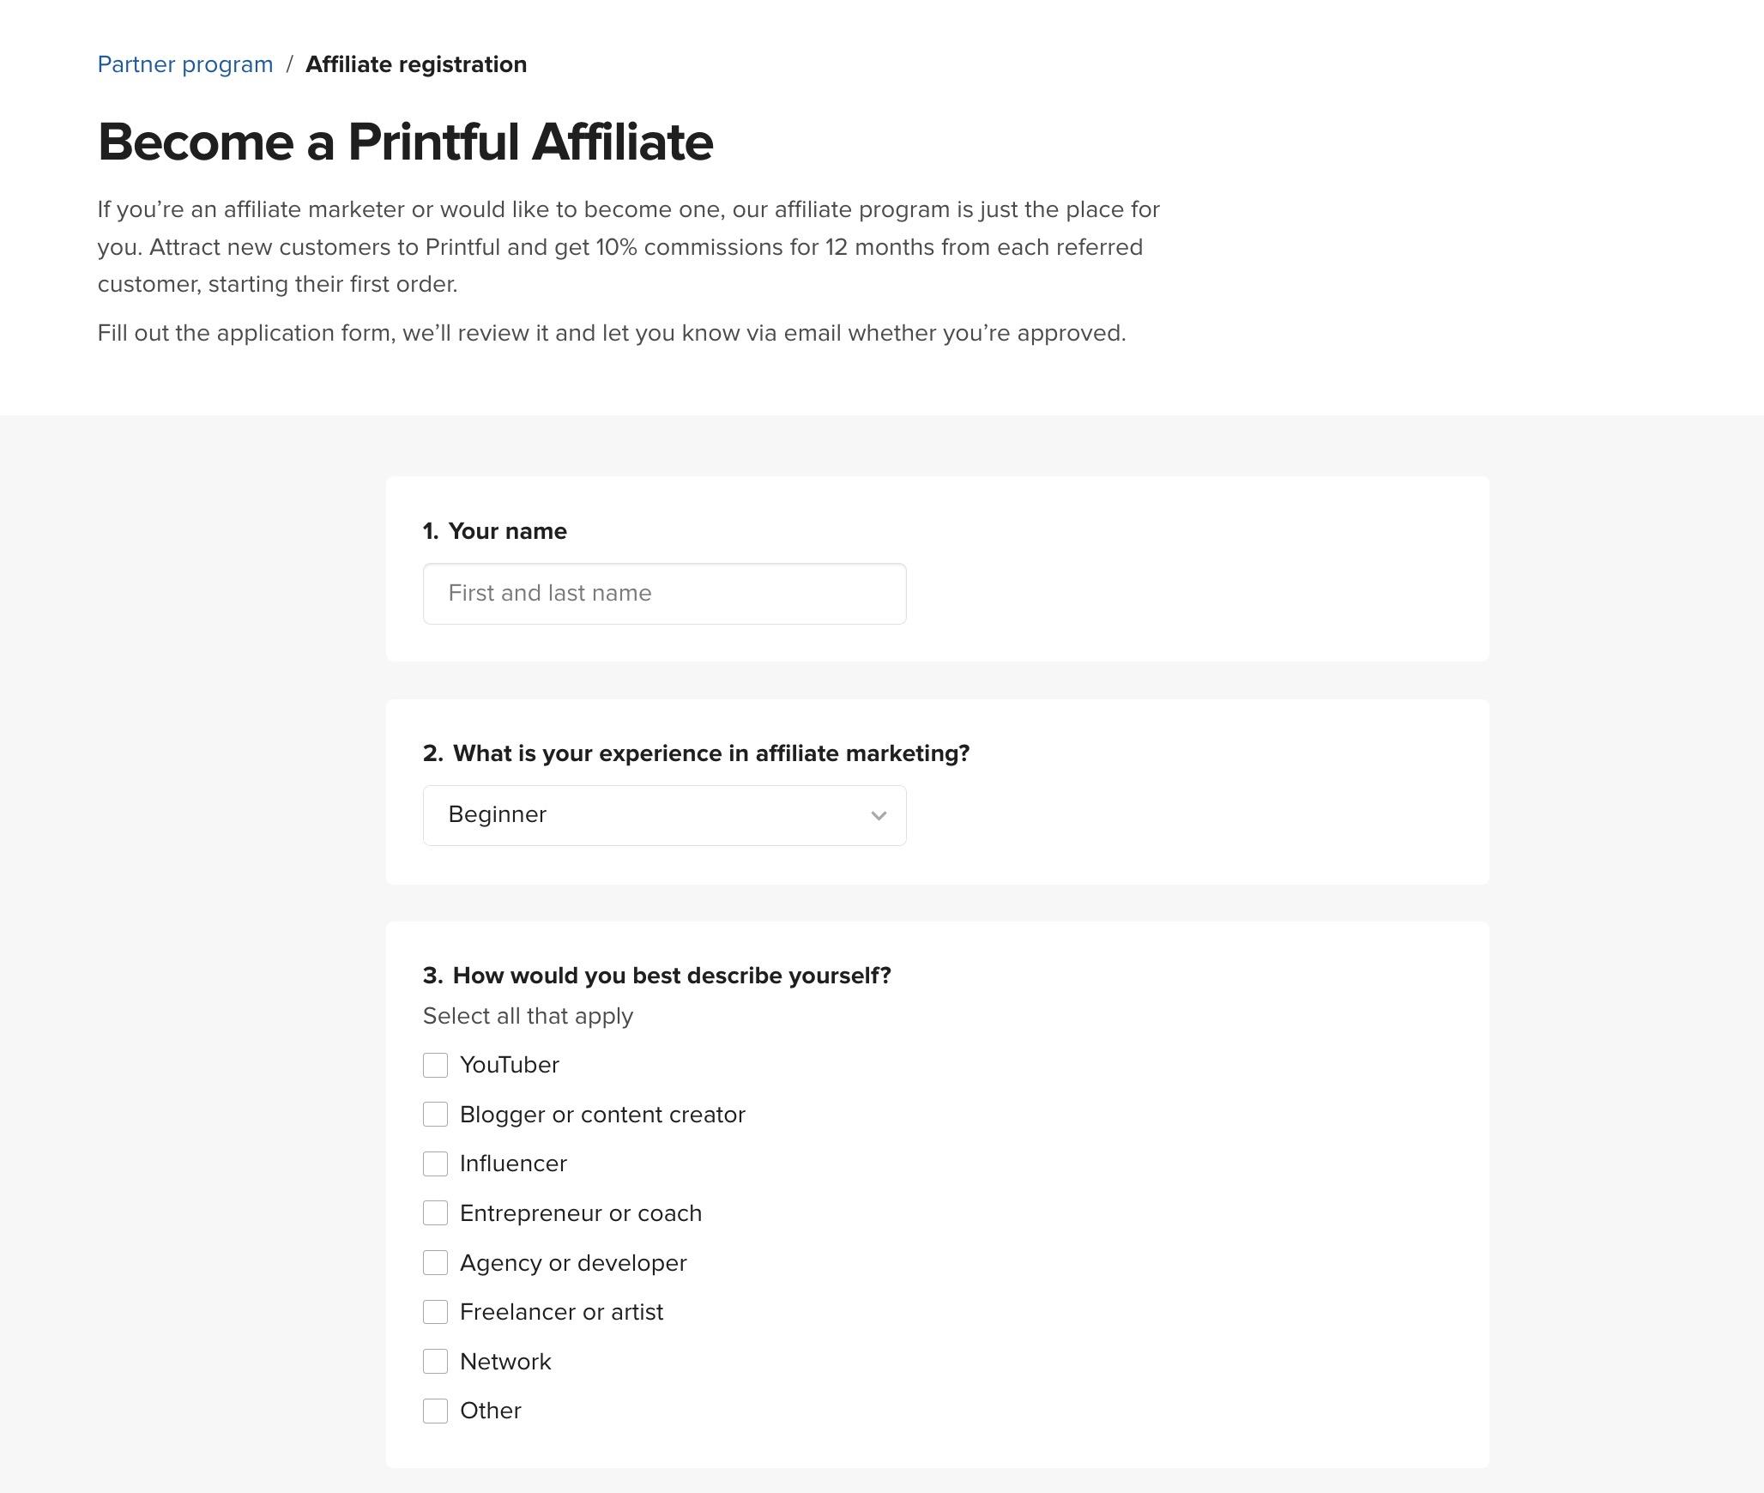Mark the Network checkbox

(435, 1362)
